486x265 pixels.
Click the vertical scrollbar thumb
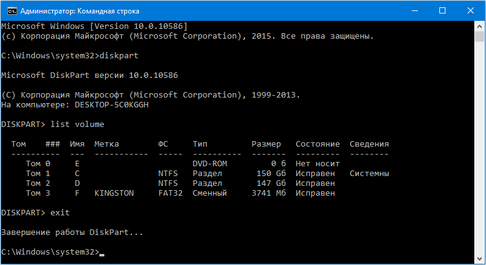pyautogui.click(x=480, y=38)
